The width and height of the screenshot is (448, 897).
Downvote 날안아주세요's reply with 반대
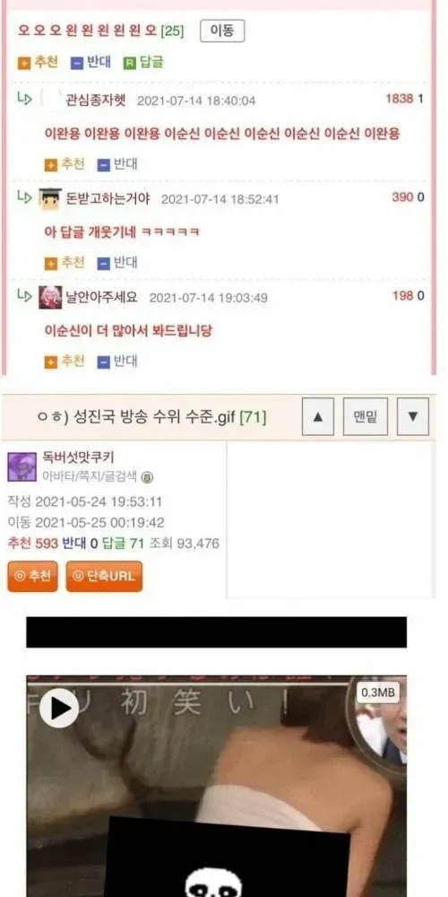tap(117, 361)
